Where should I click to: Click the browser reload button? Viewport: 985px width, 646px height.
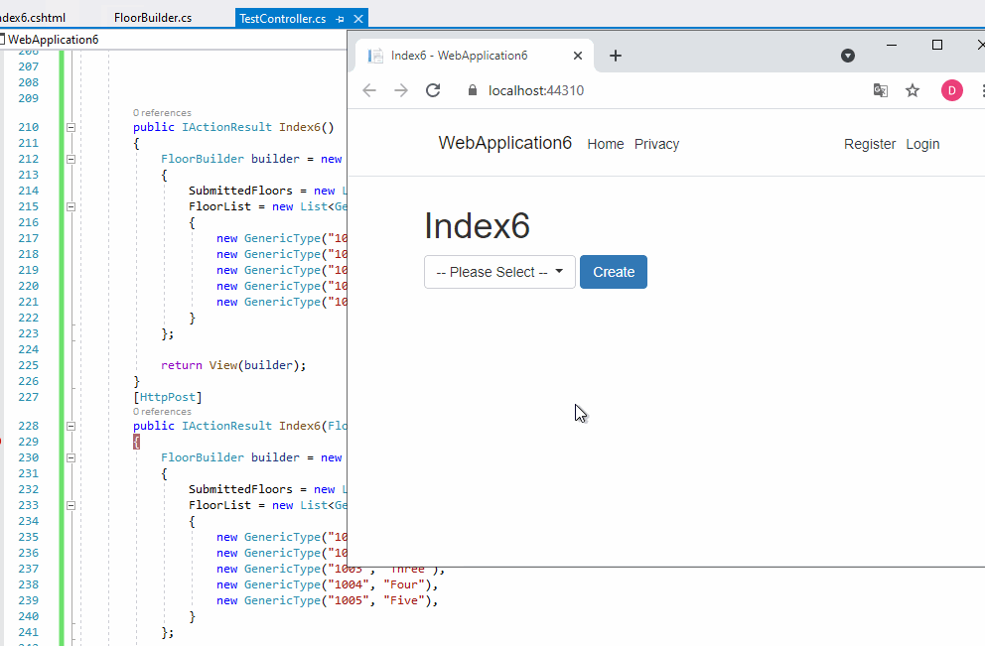click(433, 90)
